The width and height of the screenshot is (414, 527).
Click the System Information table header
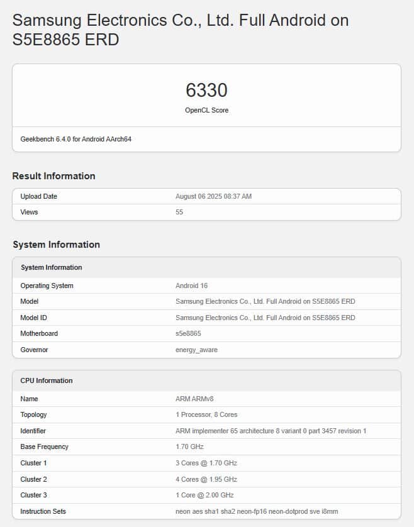click(x=206, y=267)
